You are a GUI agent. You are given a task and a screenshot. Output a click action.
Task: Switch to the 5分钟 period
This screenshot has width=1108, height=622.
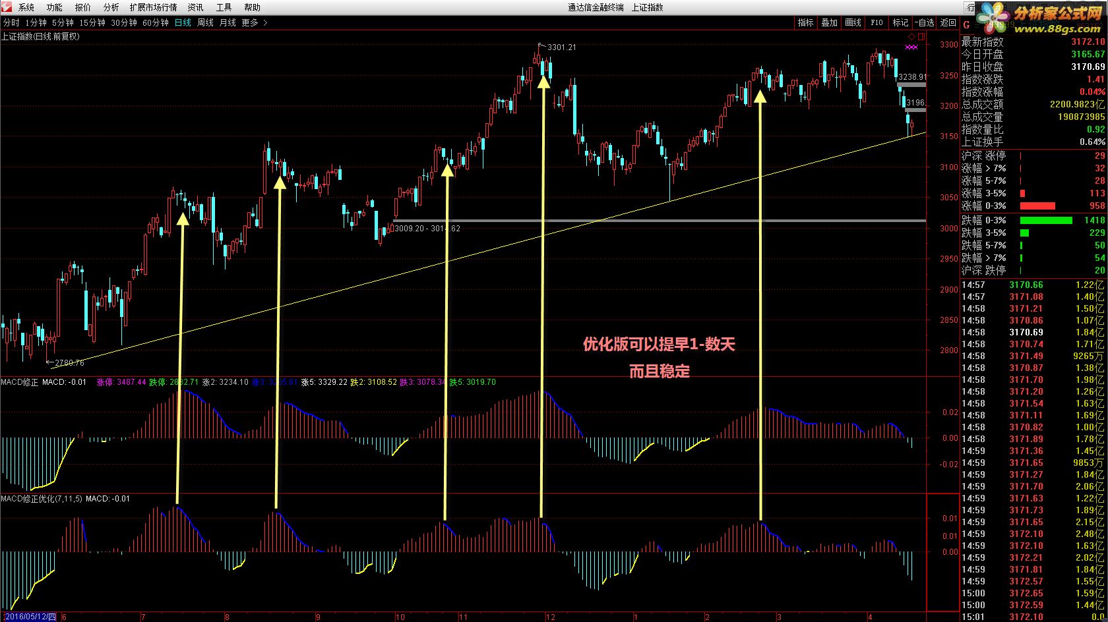pos(63,22)
